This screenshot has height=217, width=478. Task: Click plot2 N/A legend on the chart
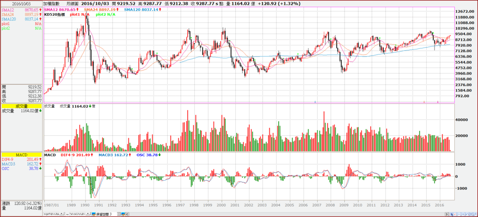pyautogui.click(x=105, y=14)
